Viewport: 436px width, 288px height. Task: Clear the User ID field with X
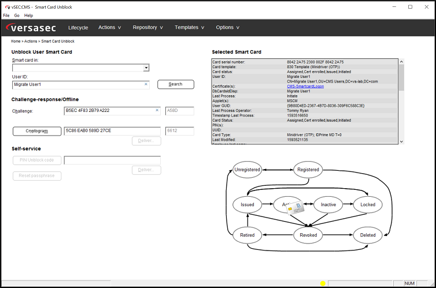tap(146, 84)
